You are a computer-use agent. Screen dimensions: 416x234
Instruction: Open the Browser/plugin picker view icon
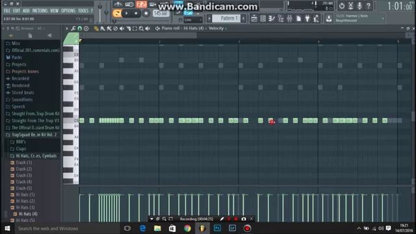[281, 19]
